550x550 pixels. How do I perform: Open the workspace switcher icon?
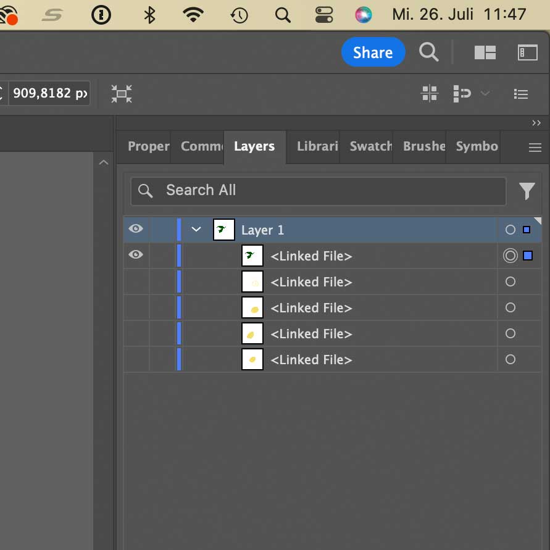[x=528, y=52]
